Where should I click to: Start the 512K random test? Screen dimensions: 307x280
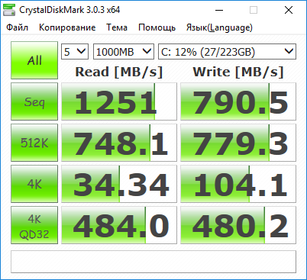pos(34,143)
